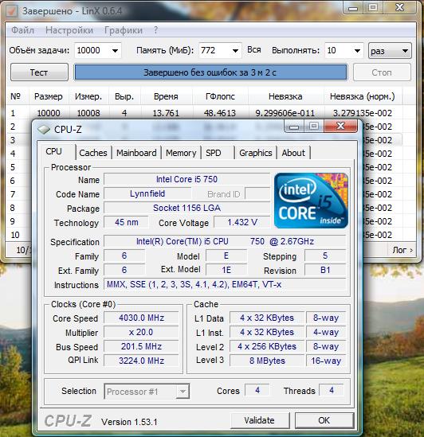Open the раз units dropdown
Viewport: 424px width, 437px height.
(x=390, y=51)
